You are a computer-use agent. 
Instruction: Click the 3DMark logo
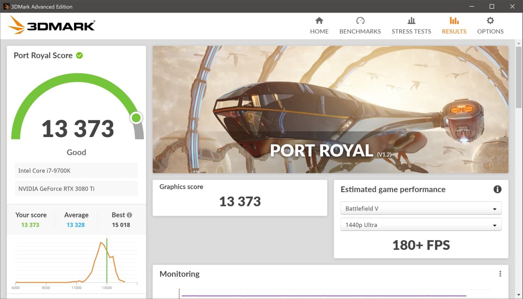[x=51, y=25]
